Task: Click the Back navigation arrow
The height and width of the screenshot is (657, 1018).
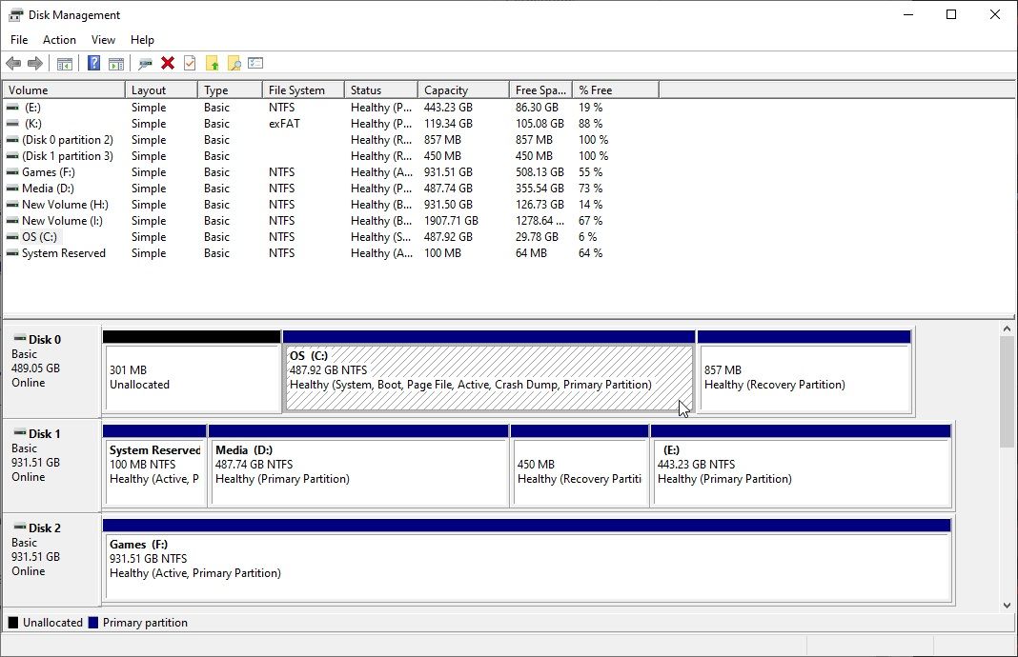Action: 14,63
